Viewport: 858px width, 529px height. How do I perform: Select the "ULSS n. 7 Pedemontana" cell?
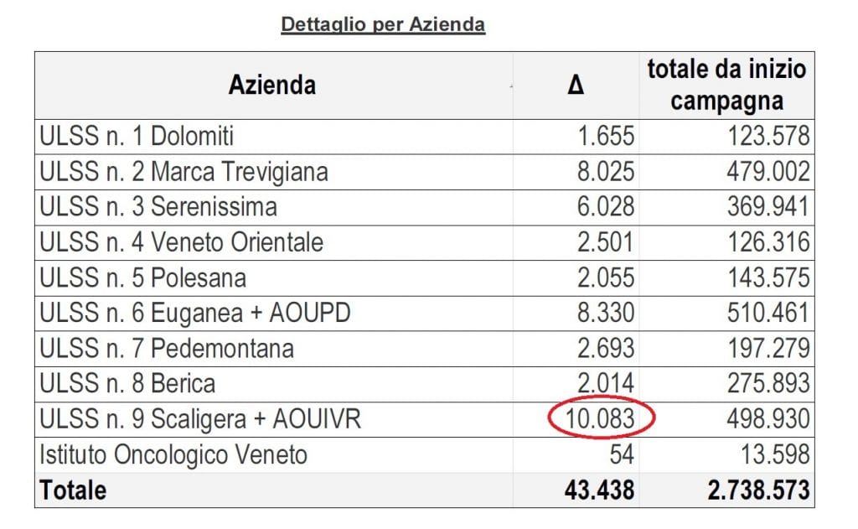[167, 348]
